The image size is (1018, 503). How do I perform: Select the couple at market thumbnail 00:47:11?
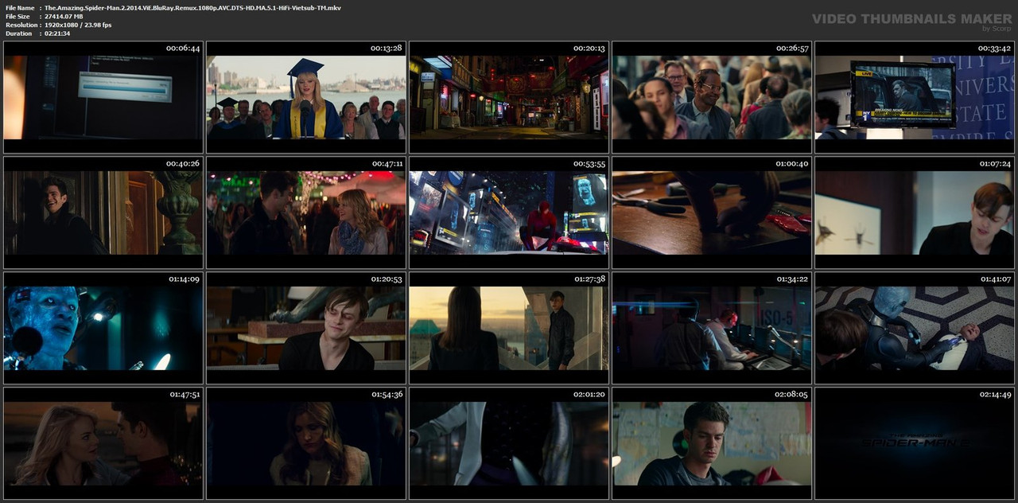(x=306, y=213)
